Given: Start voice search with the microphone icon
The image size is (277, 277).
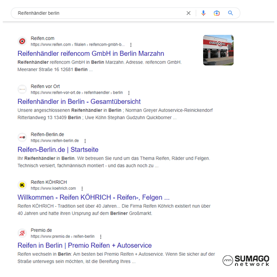Looking at the screenshot, I should pos(203,13).
